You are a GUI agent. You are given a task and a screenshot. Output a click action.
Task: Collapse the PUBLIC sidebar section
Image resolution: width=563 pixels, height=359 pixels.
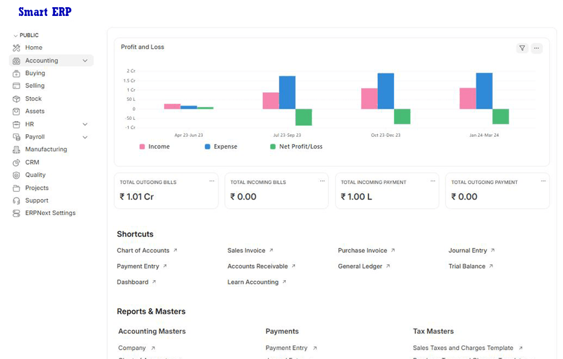click(x=15, y=35)
